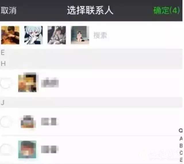
Task: Jump to letter A in index bar
Action: [x=181, y=138]
